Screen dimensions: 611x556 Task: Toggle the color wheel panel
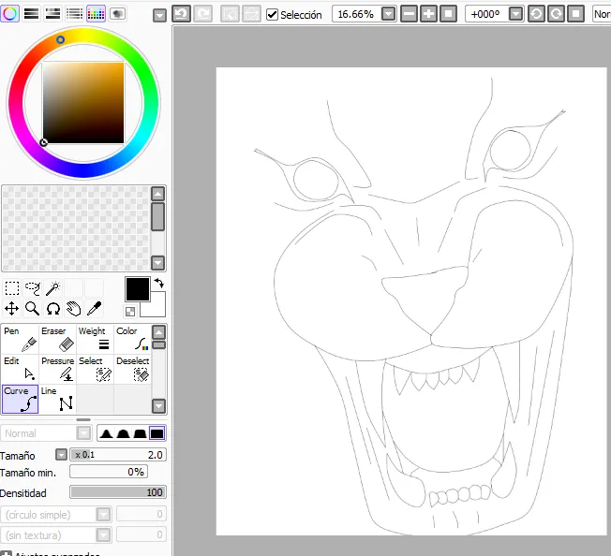click(9, 13)
